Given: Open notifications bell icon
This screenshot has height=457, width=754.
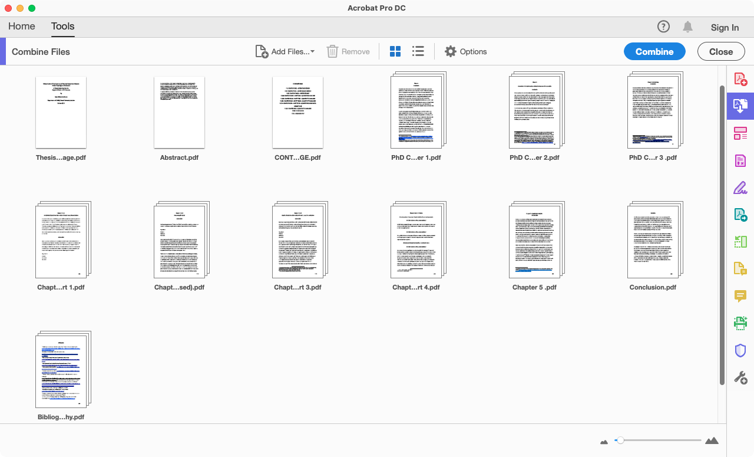Looking at the screenshot, I should [687, 27].
